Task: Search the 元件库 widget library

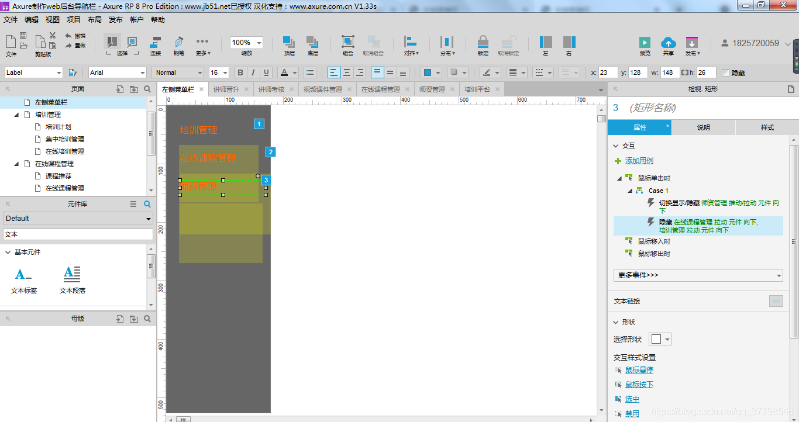Action: click(x=147, y=204)
